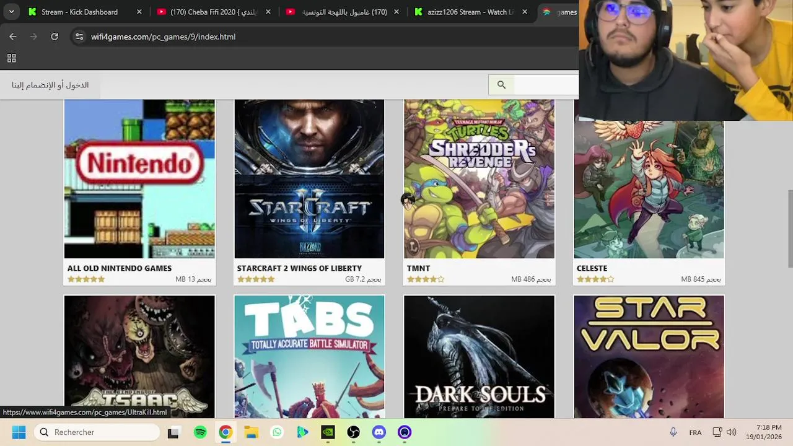Click the 7.2 GB size label
This screenshot has width=793, height=446.
click(x=363, y=279)
